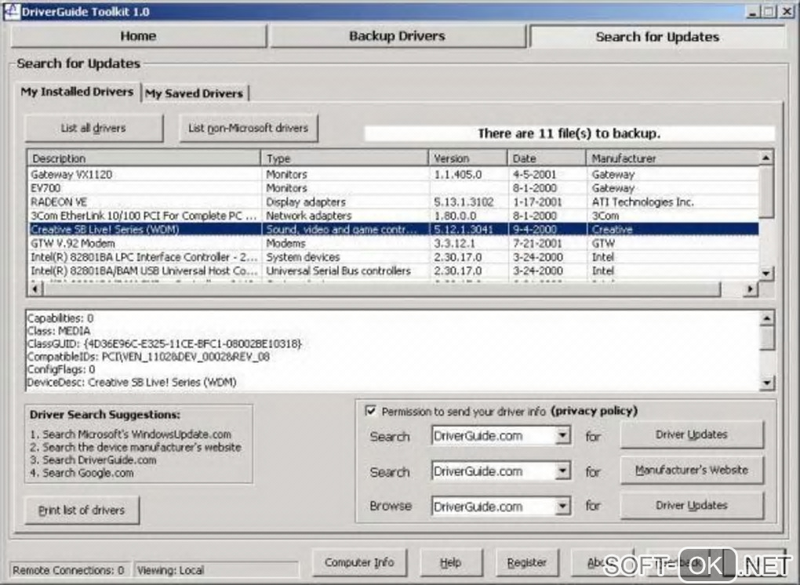Click Manufacturer's Website button
Viewport: 800px width, 585px height.
692,470
